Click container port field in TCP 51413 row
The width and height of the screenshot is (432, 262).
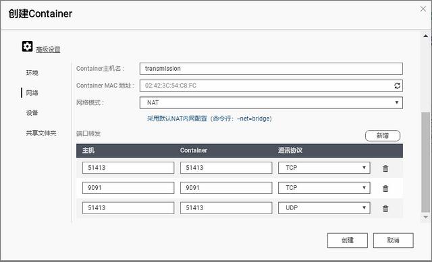click(226, 168)
